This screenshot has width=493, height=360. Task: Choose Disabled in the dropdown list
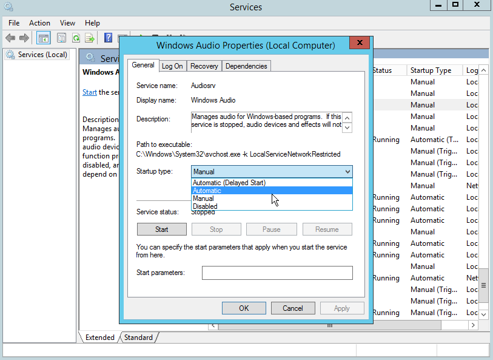(x=272, y=206)
